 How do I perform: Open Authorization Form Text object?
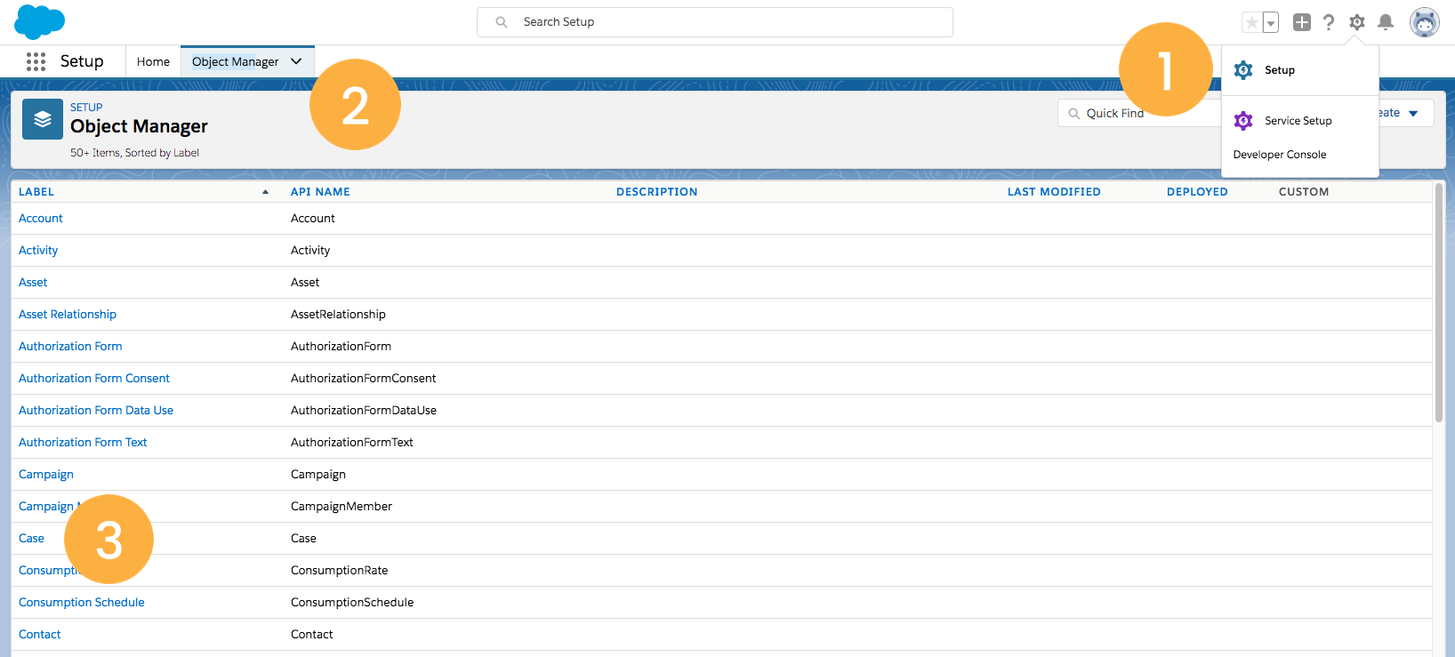point(83,443)
